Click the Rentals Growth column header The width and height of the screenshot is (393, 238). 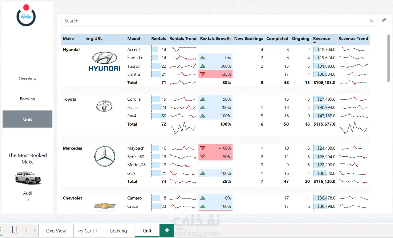click(215, 38)
